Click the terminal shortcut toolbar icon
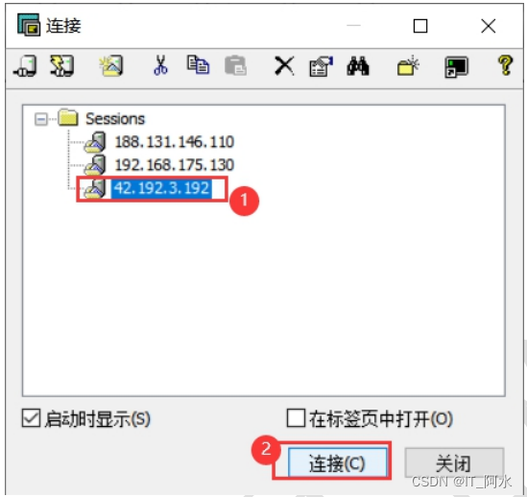 [456, 67]
